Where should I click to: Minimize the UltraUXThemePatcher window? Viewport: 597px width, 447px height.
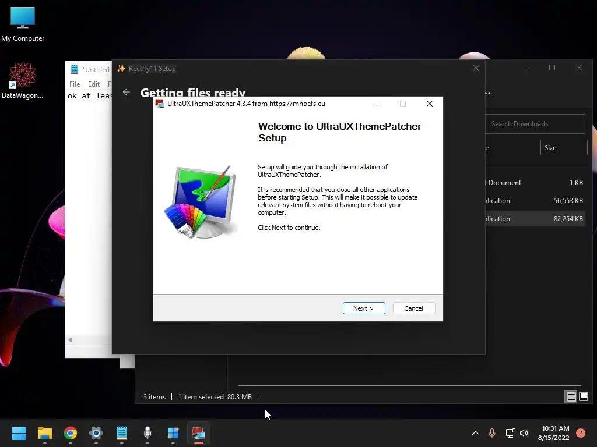(x=377, y=104)
